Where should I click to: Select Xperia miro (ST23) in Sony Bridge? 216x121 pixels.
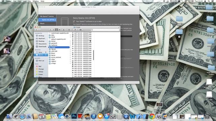coord(47,20)
